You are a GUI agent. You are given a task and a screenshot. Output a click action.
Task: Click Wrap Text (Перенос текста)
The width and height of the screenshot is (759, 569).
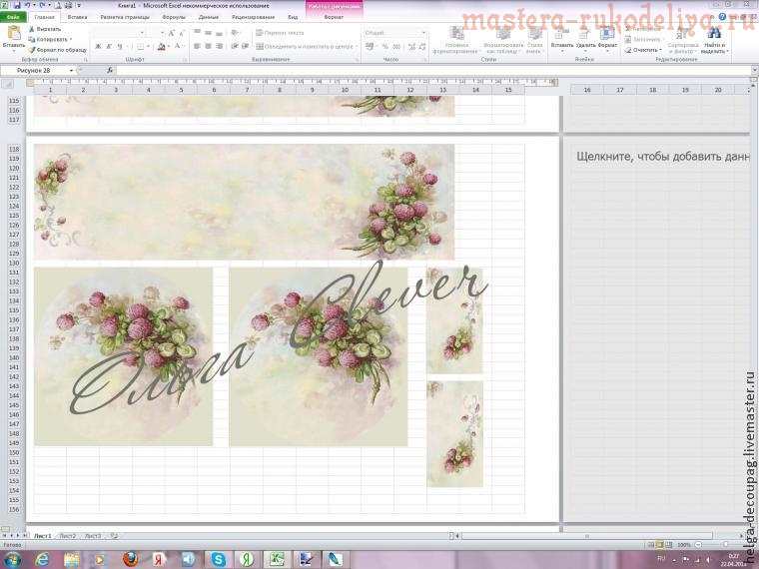coord(280,33)
